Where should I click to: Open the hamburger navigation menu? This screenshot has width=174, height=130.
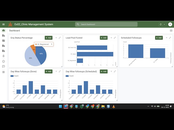click(x=4, y=24)
